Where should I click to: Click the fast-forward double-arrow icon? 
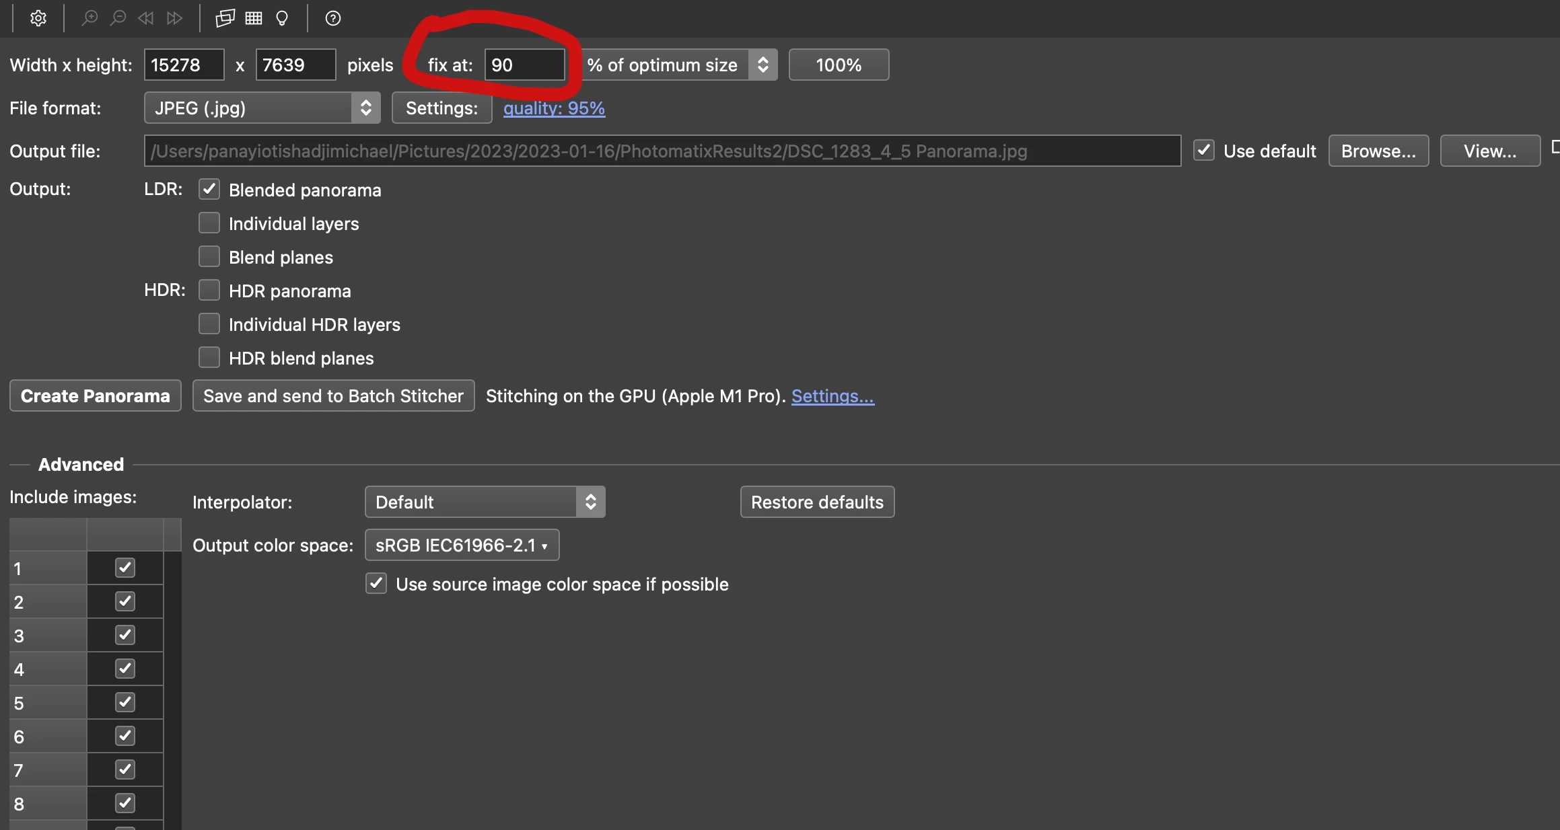(174, 18)
